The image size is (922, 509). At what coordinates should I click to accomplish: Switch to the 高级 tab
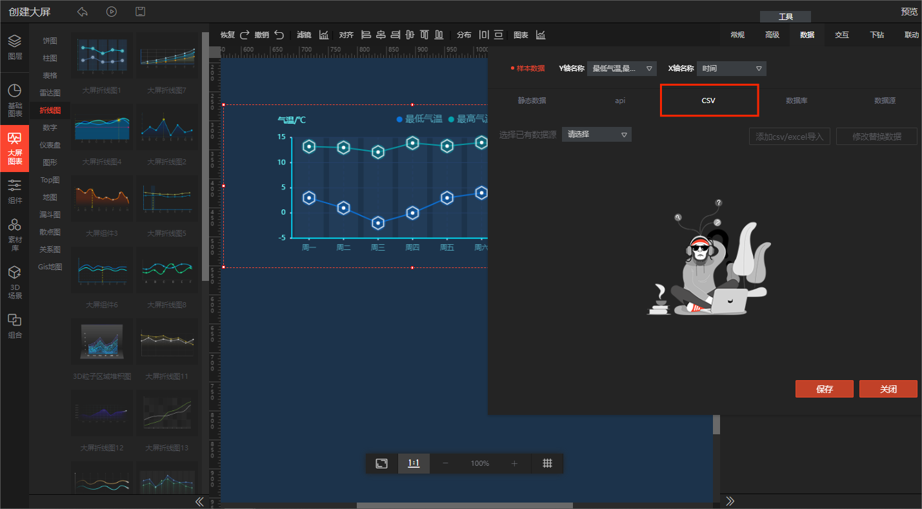pos(772,35)
